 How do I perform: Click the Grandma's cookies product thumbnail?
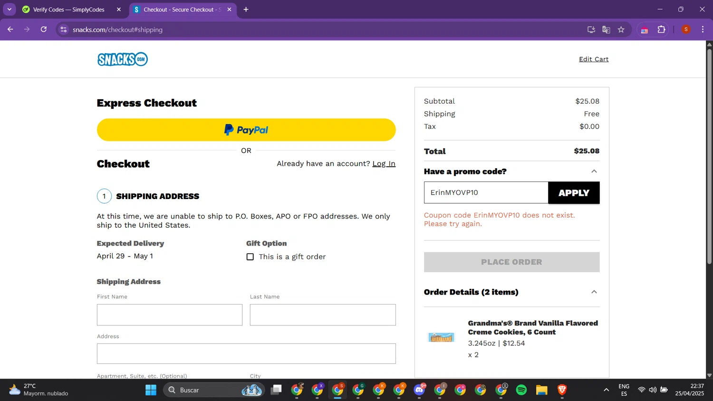441,338
